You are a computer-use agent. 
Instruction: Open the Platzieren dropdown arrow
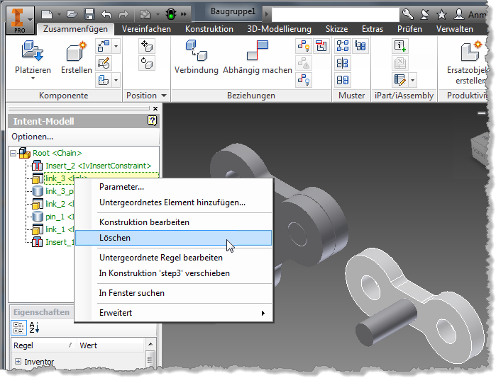pyautogui.click(x=33, y=79)
